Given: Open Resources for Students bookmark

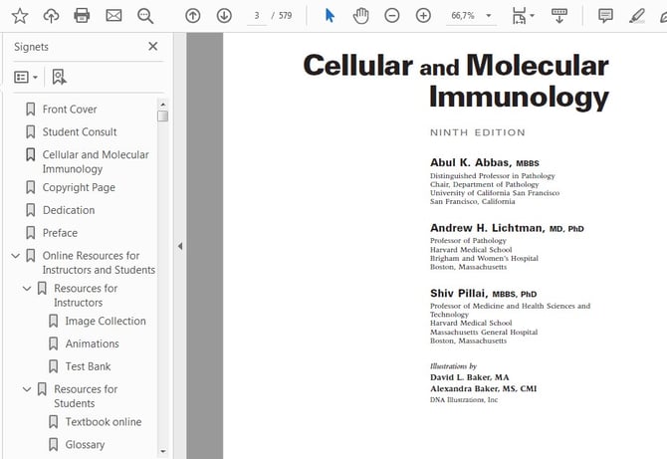Looking at the screenshot, I should click(86, 396).
